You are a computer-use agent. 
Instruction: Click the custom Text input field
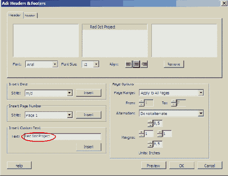[x=62, y=137]
